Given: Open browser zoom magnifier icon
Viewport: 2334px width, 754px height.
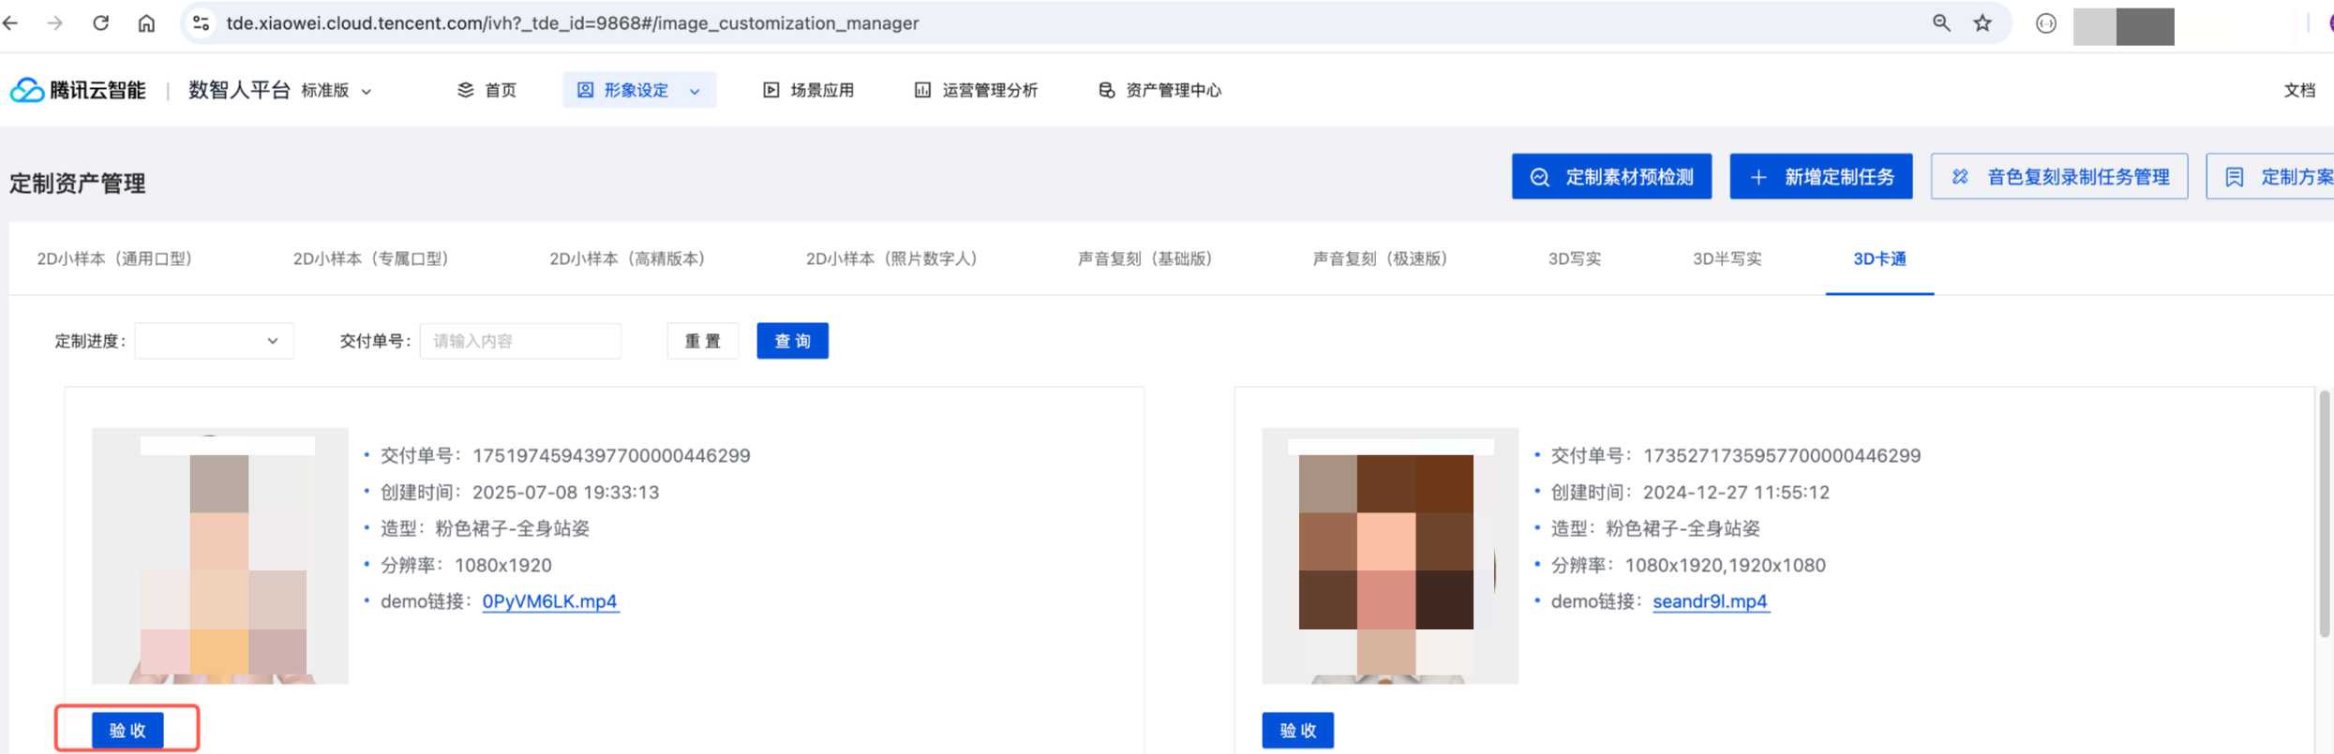Looking at the screenshot, I should [x=1941, y=23].
